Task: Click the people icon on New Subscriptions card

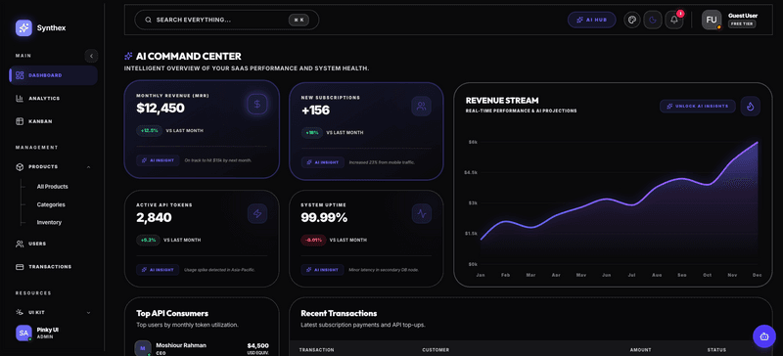Action: [422, 106]
